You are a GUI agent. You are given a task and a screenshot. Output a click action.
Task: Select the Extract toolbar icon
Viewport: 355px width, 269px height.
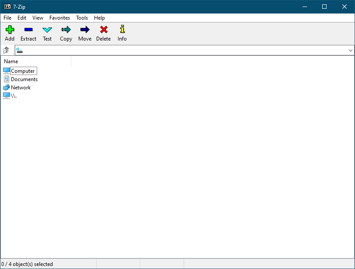point(28,33)
